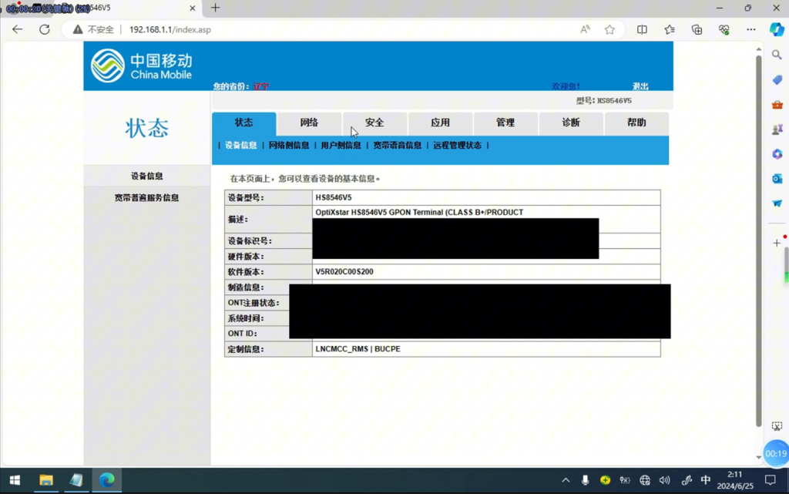Open the split screen icon
Image resolution: width=789 pixels, height=494 pixels.
pos(642,29)
